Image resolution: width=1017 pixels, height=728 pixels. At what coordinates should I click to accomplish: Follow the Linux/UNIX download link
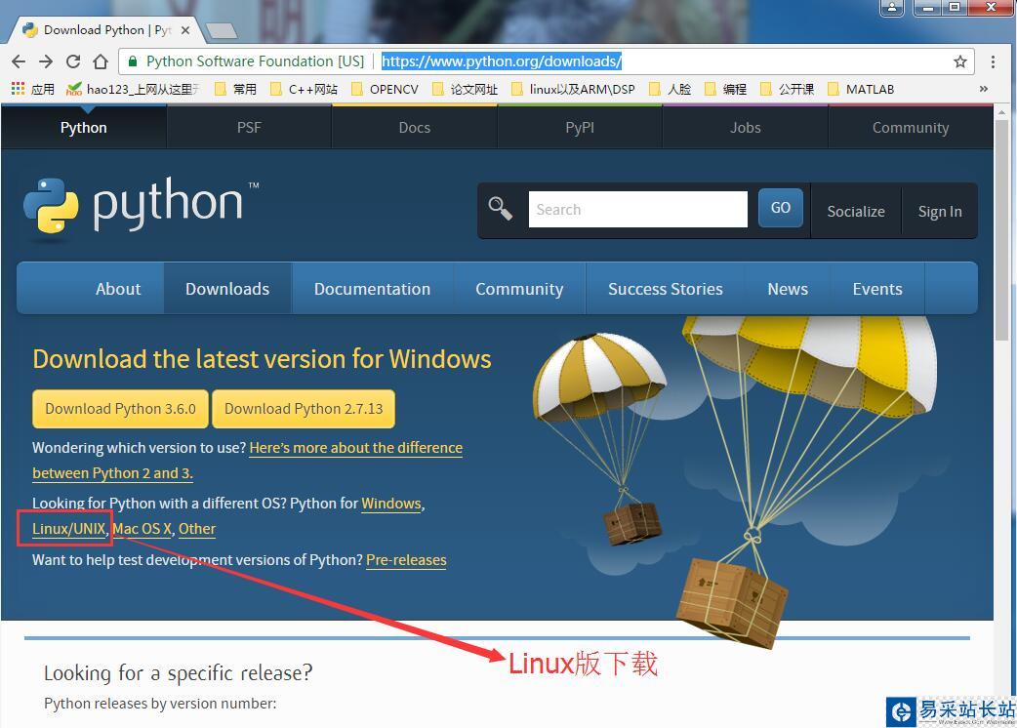tap(68, 529)
